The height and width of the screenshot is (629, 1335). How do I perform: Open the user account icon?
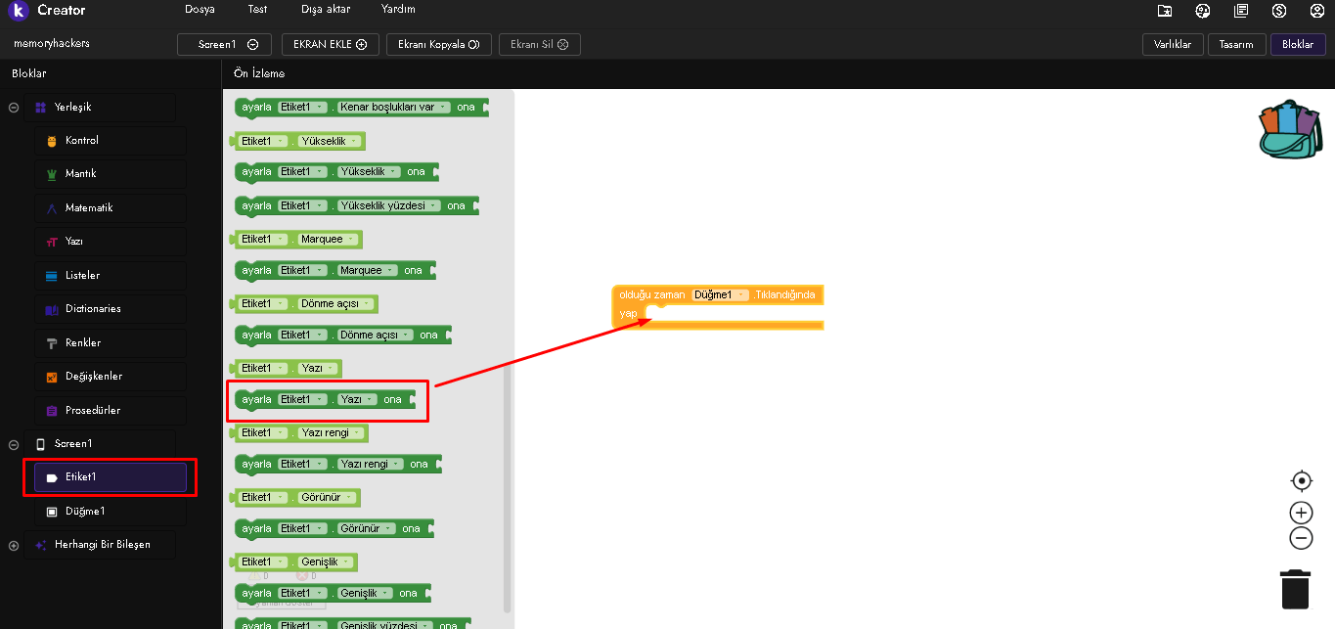[1317, 11]
